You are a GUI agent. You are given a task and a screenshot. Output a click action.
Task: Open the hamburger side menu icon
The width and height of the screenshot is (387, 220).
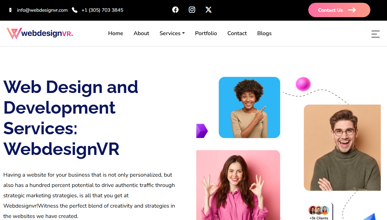tap(375, 34)
